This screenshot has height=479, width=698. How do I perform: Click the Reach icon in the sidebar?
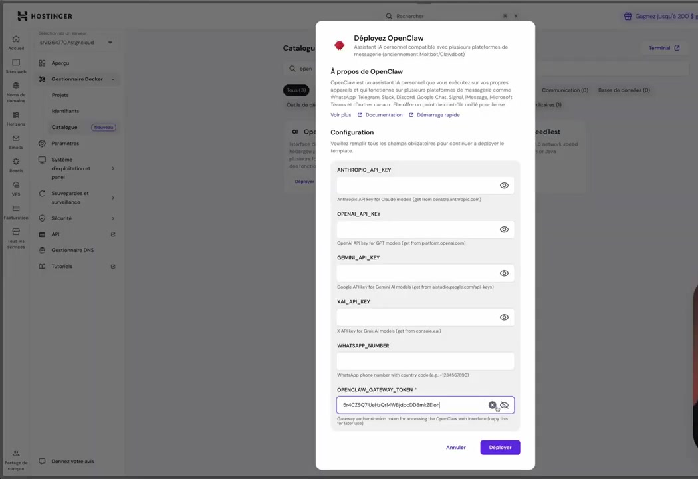(x=15, y=166)
